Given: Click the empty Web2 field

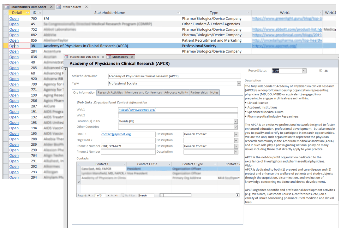Looking at the screenshot, I should [178, 115].
